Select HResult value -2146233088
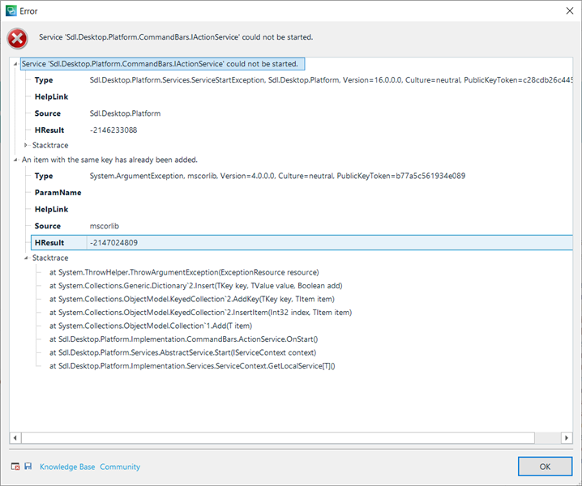This screenshot has height=486, width=582. (x=113, y=130)
